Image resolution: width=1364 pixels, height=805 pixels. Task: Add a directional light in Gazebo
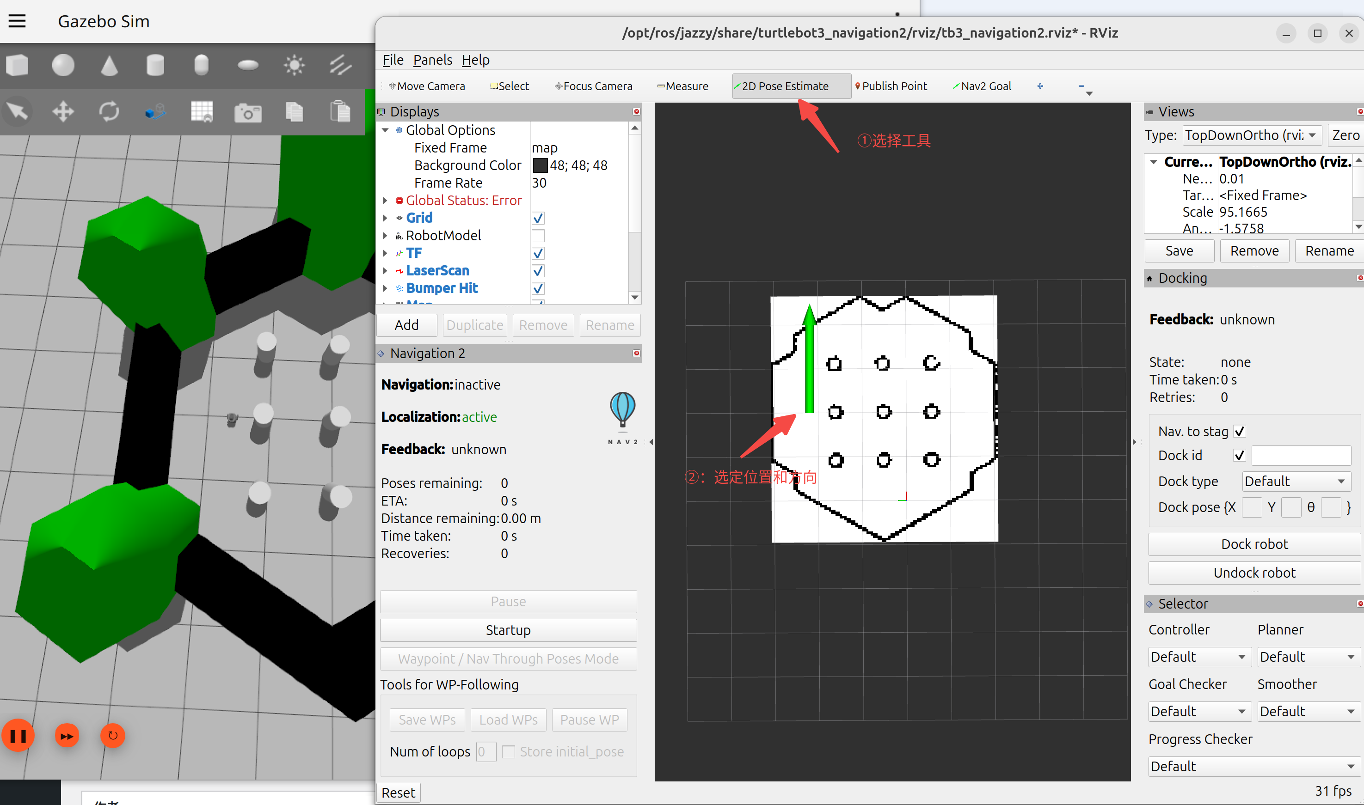coord(340,66)
